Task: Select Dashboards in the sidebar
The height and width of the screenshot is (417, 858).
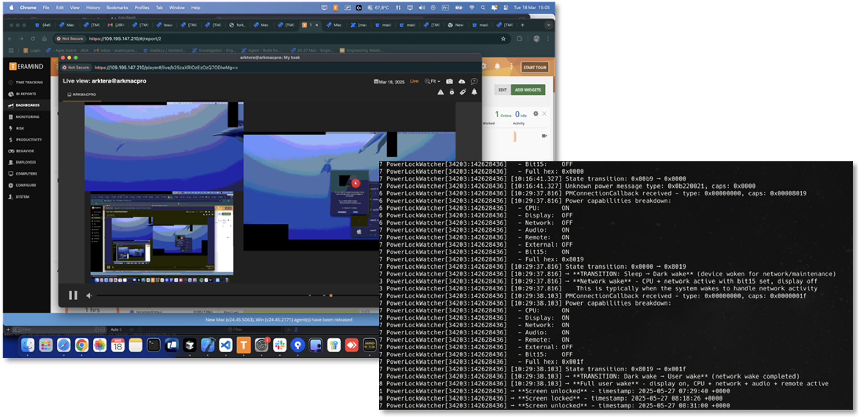Action: [24, 105]
